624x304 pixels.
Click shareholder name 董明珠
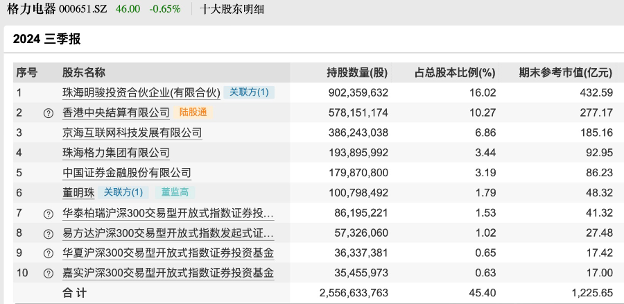pos(78,192)
